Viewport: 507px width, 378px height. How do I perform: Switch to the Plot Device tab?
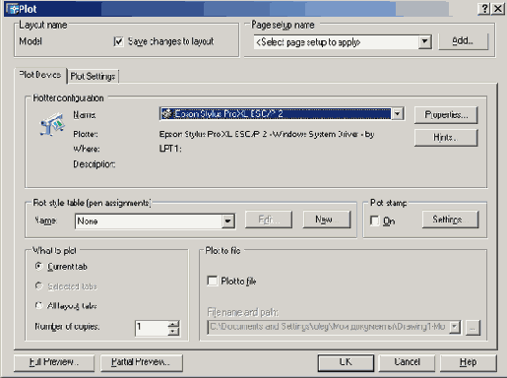pyautogui.click(x=40, y=75)
